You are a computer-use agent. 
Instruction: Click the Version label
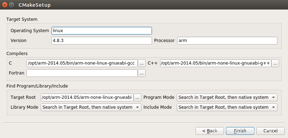tap(18, 41)
